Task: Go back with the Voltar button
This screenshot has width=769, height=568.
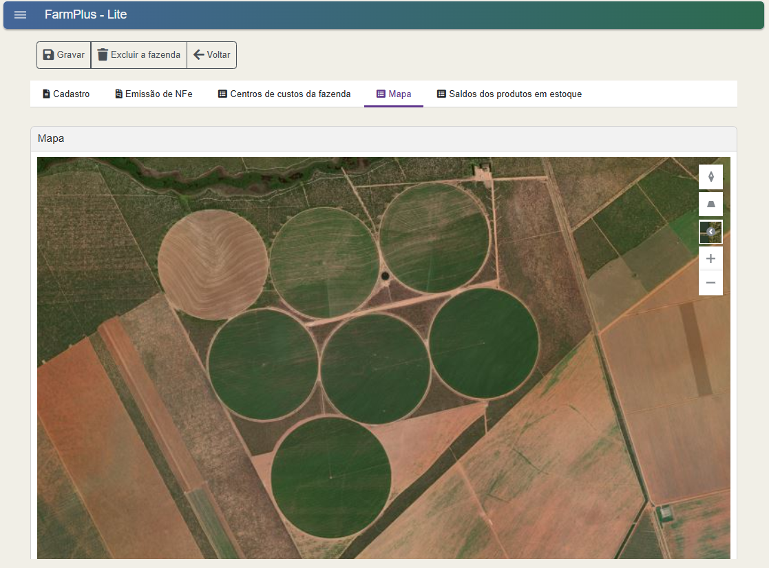Action: (x=211, y=55)
